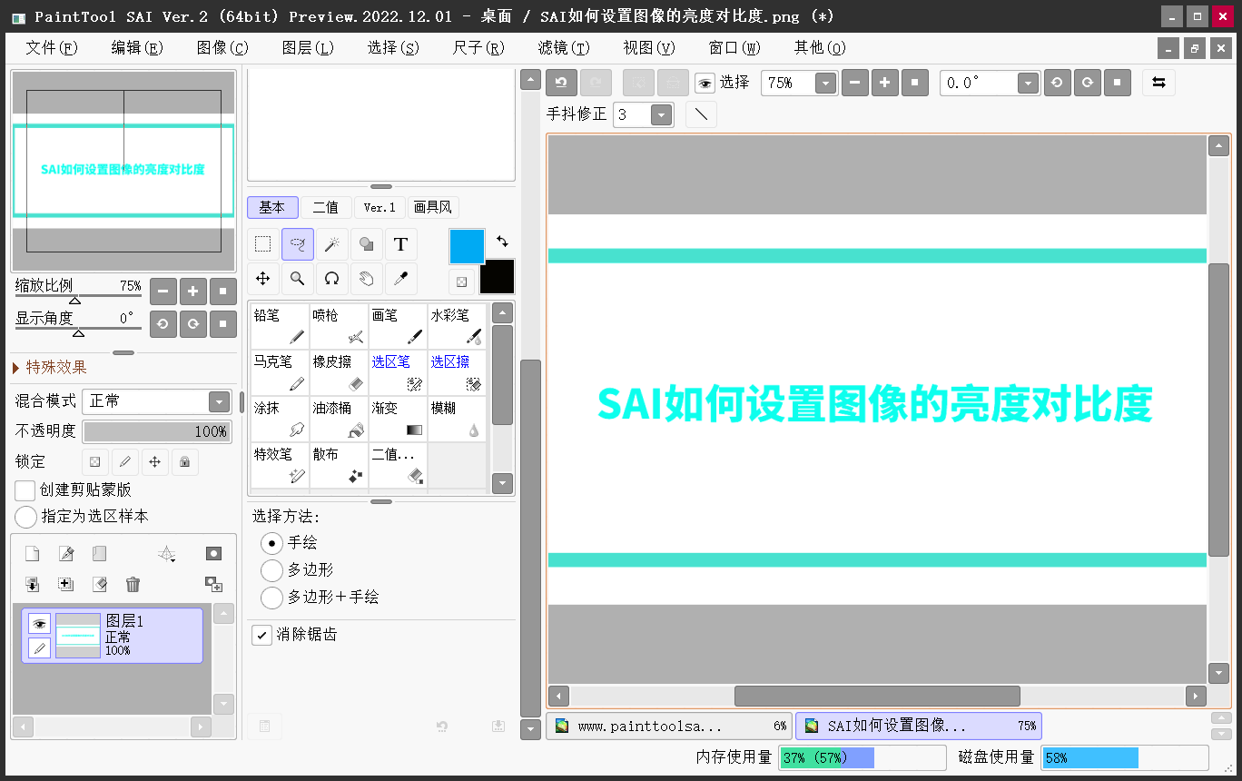Select the canvas Rotate tool
Image resolution: width=1242 pixels, height=781 pixels.
point(332,279)
